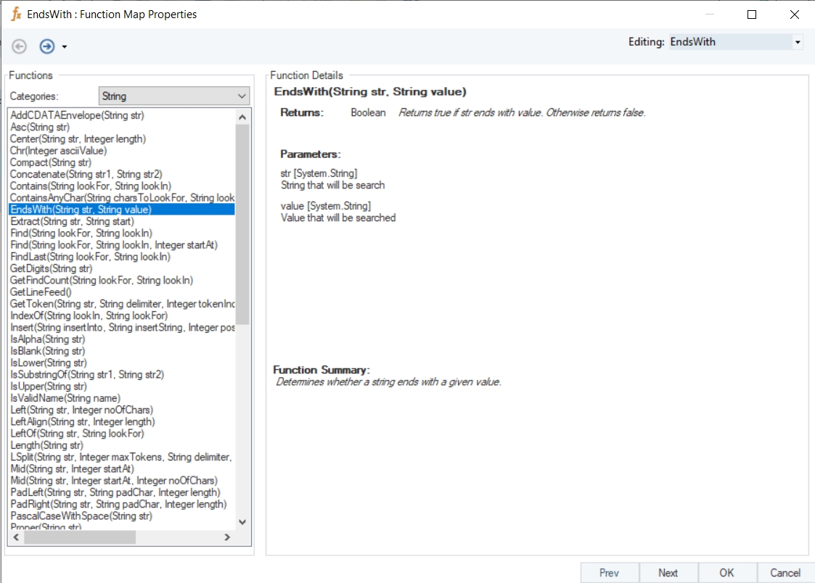
Task: Select Concatenate function in list
Action: [x=86, y=174]
